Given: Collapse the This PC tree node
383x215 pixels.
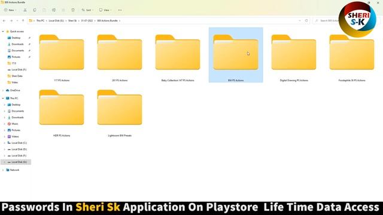Looking at the screenshot, I should pos(3,98).
